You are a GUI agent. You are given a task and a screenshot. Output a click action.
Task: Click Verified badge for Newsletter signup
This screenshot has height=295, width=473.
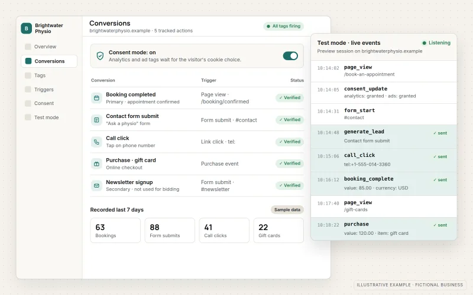pyautogui.click(x=290, y=185)
